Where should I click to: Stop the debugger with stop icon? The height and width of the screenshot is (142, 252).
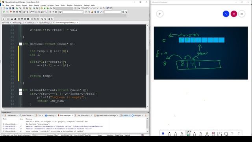(104, 8)
